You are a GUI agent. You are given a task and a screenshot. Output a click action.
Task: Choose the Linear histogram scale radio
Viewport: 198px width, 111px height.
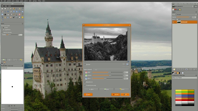pos(3,27)
